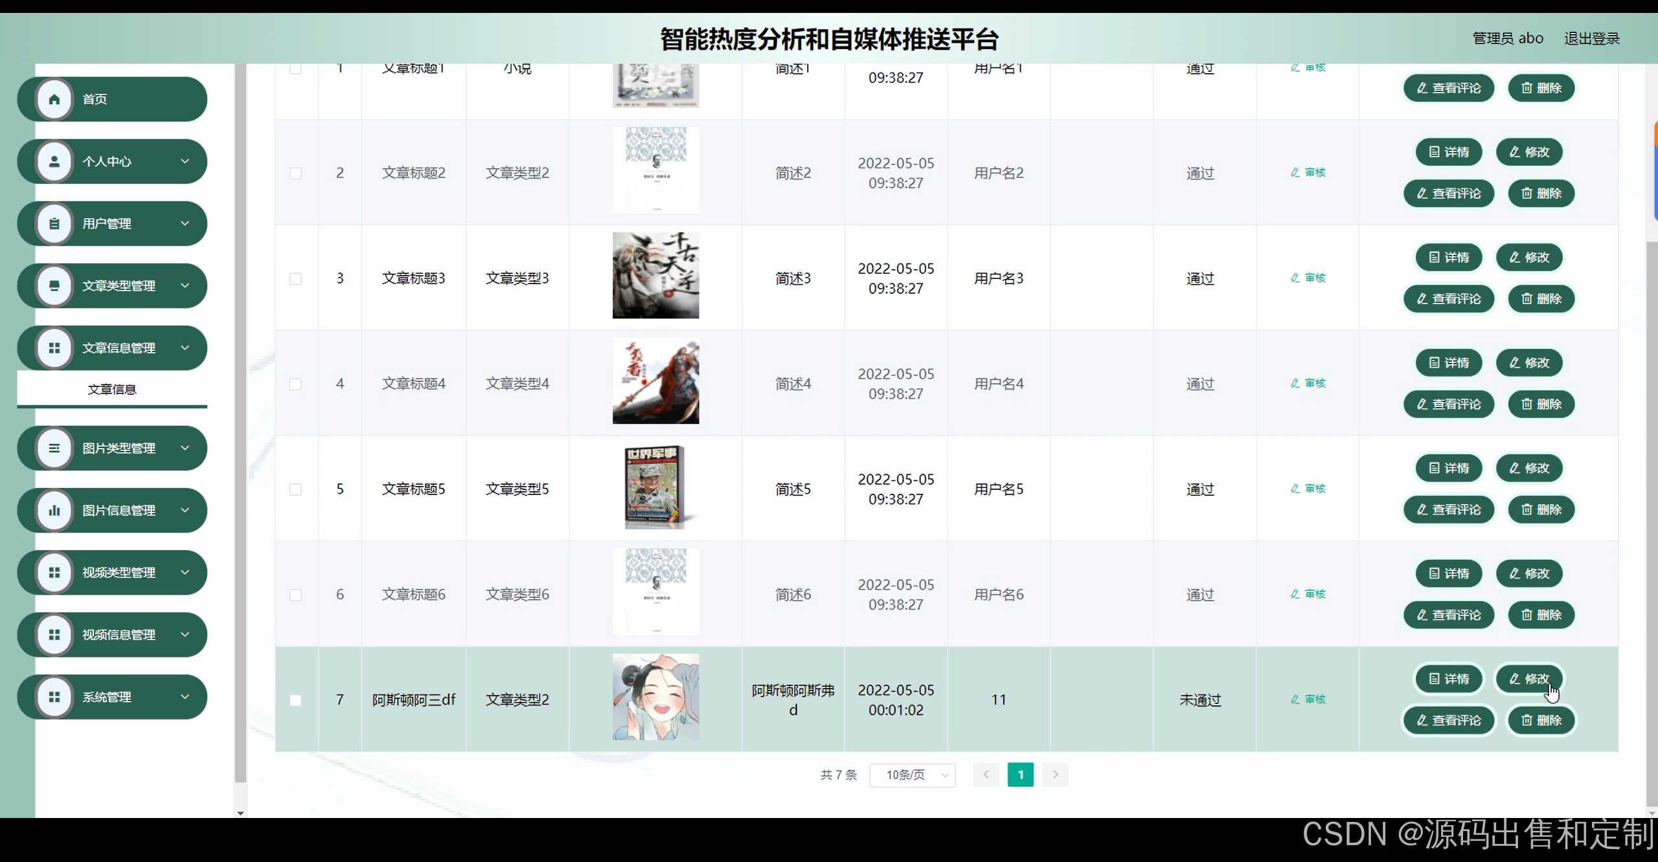The width and height of the screenshot is (1658, 862).
Task: Click the grid icon for 视频类型管理
Action: (x=54, y=572)
